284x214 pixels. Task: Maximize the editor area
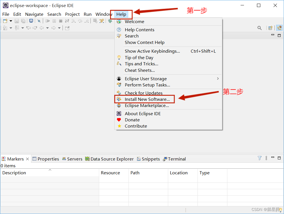[x=279, y=35]
